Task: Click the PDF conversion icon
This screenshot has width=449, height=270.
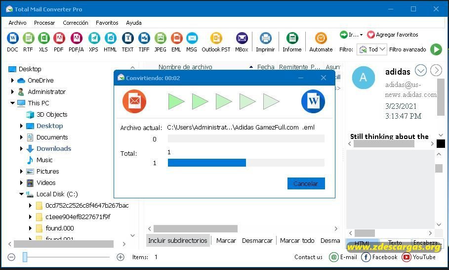Action: coord(59,38)
